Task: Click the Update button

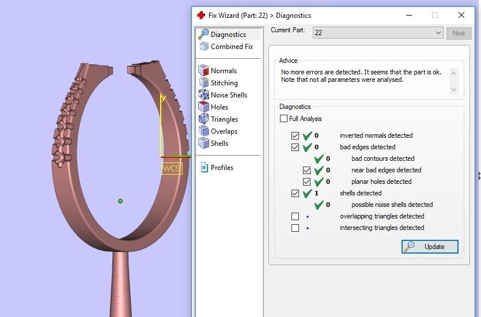Action: [430, 247]
